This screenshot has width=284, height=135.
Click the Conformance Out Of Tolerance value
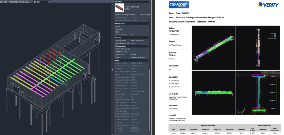coord(137,66)
